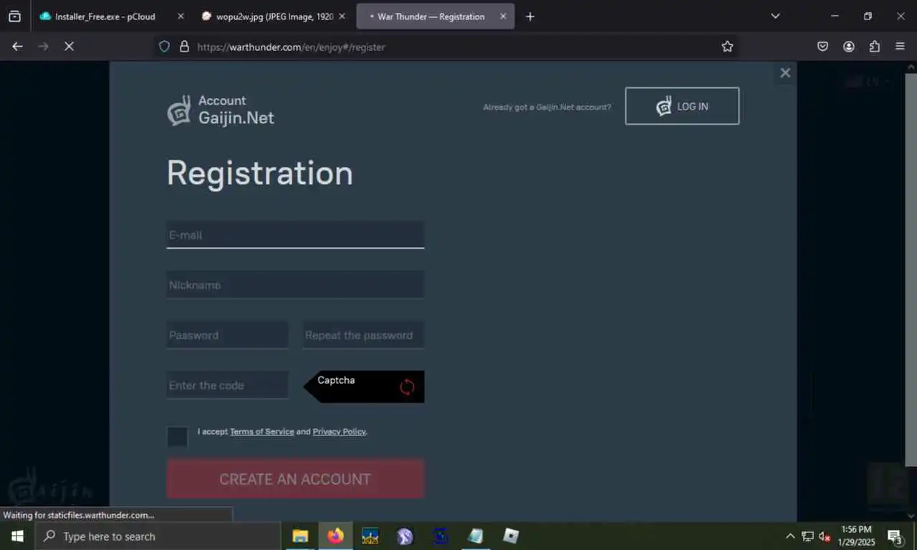Bookmark this page with the star
The image size is (917, 550).
tap(727, 47)
